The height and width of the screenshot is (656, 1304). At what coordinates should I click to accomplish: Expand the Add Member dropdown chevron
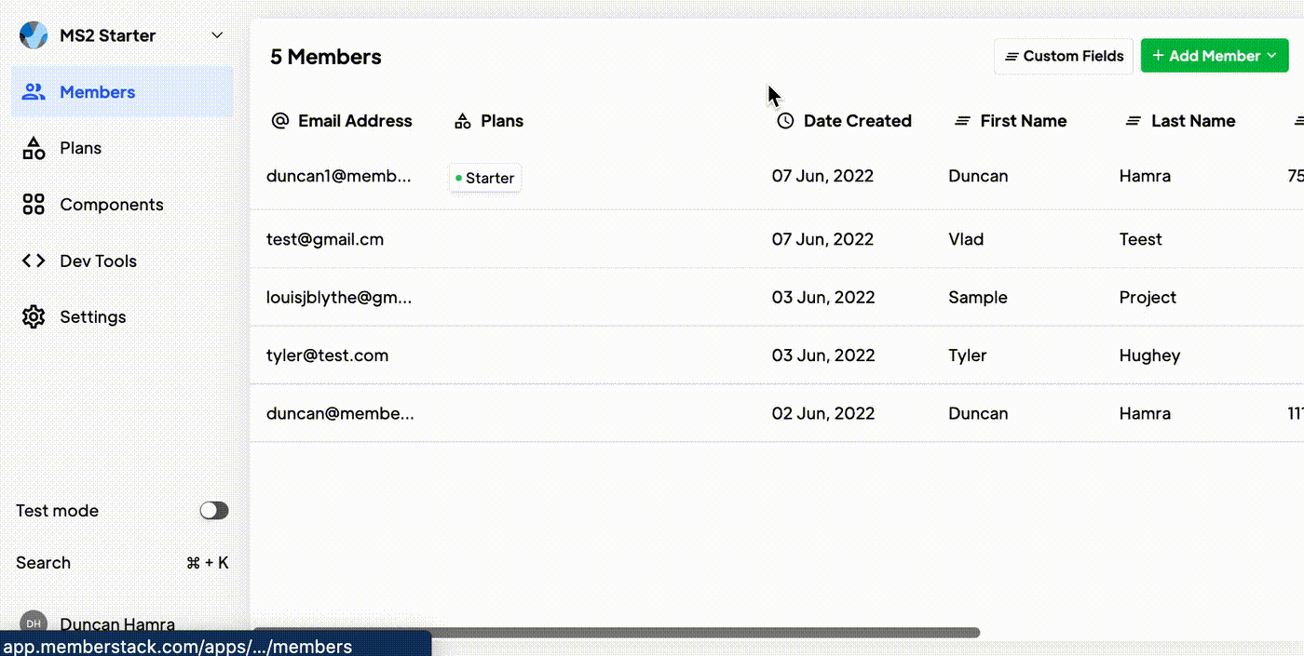[x=1271, y=56]
